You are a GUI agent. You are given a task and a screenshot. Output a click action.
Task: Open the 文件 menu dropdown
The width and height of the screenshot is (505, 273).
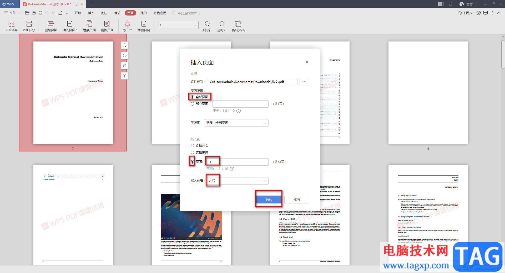(x=12, y=13)
